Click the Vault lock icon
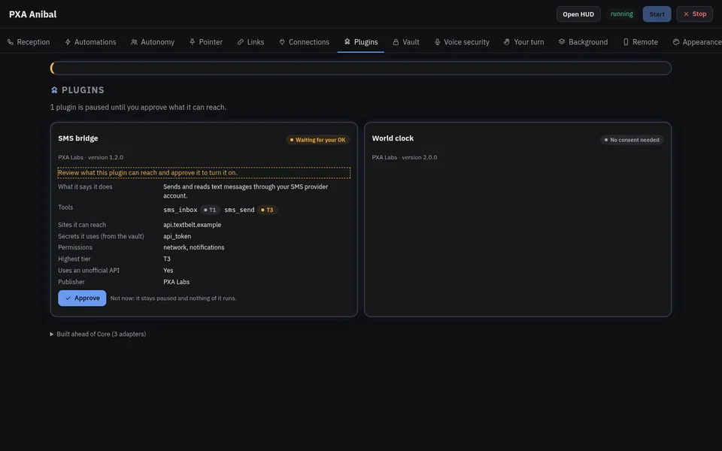The image size is (722, 451). (396, 42)
